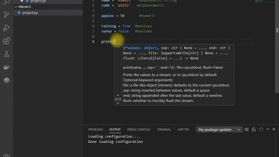The image size is (279, 157).
Task: Click line number 8 in the gutter
Action: click(x=93, y=36)
